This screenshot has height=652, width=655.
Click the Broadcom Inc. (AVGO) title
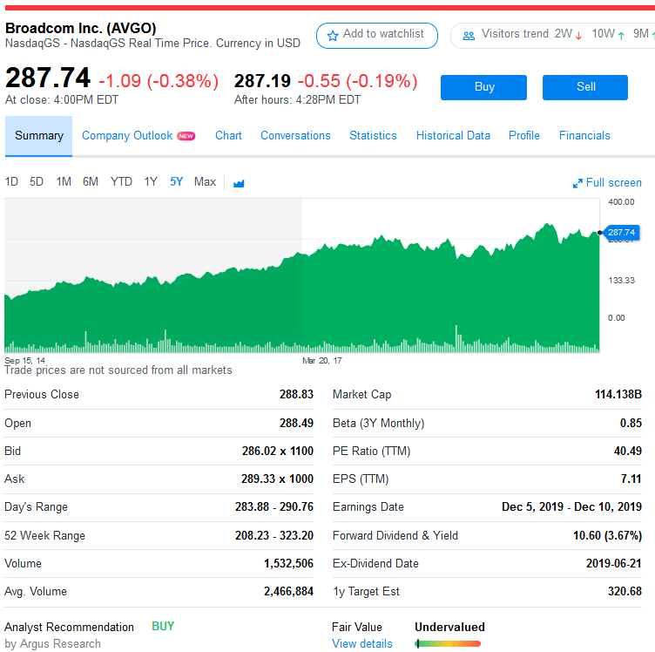pos(81,28)
